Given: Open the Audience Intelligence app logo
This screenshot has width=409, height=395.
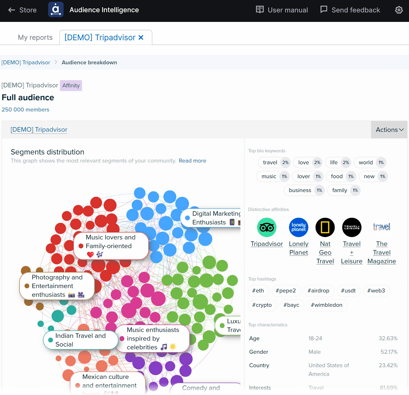Looking at the screenshot, I should click(x=56, y=10).
